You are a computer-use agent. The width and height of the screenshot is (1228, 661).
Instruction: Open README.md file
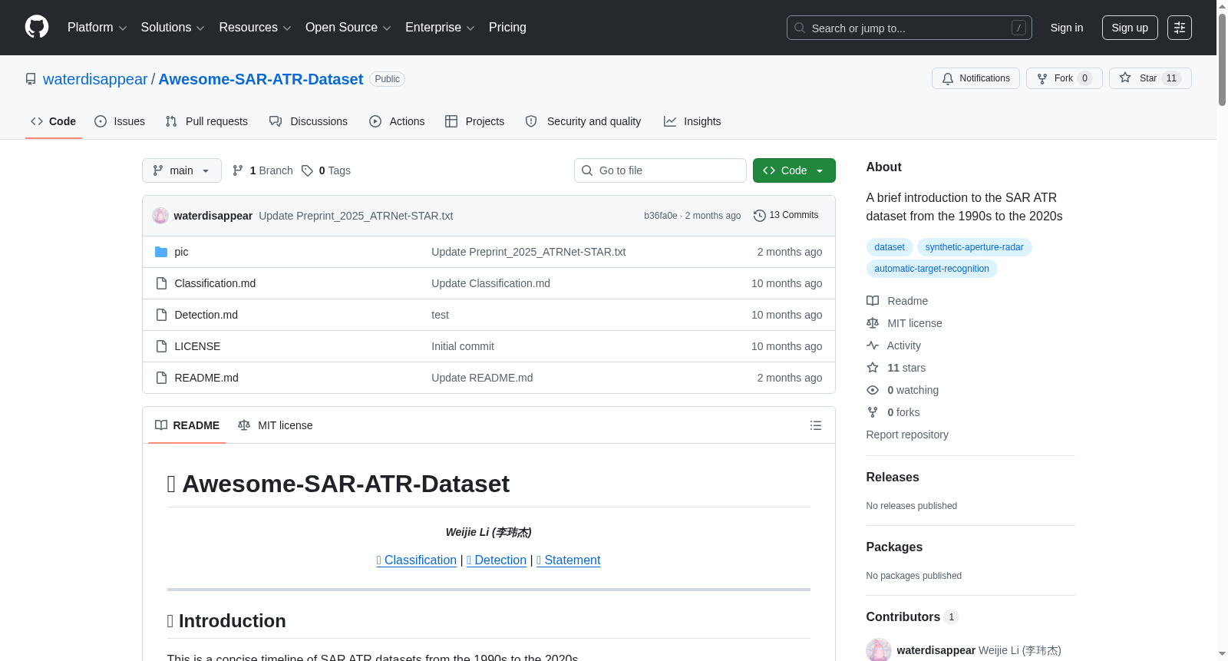206,378
